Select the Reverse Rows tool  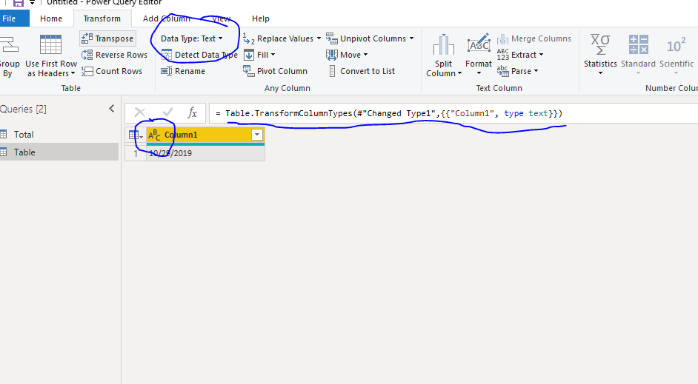(x=114, y=55)
